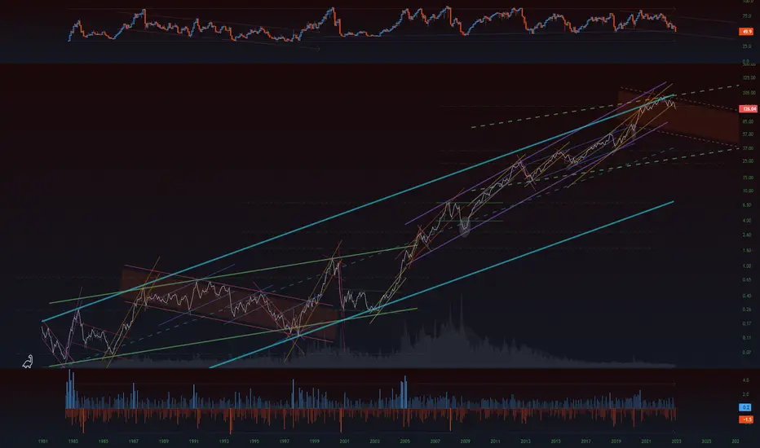Click the blue 0.2 indicator value label
This screenshot has width=760, height=448.
click(745, 407)
